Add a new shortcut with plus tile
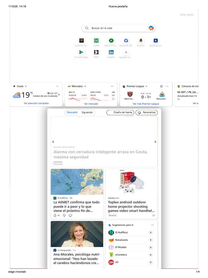 point(126,52)
